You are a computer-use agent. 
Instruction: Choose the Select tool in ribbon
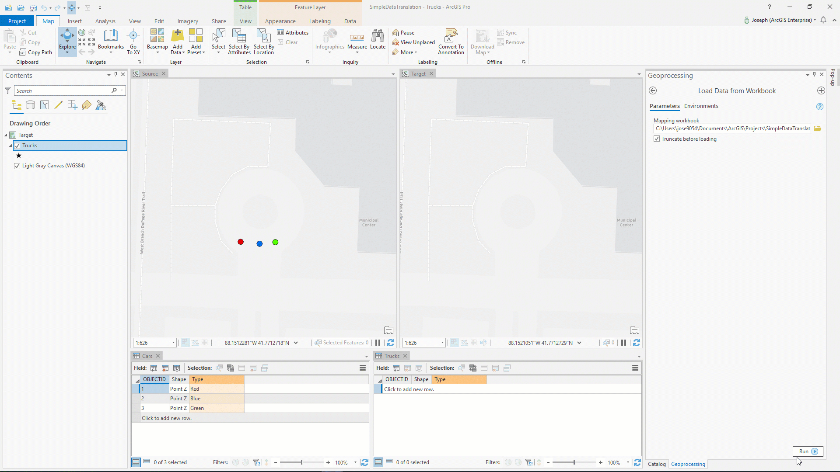(218, 42)
